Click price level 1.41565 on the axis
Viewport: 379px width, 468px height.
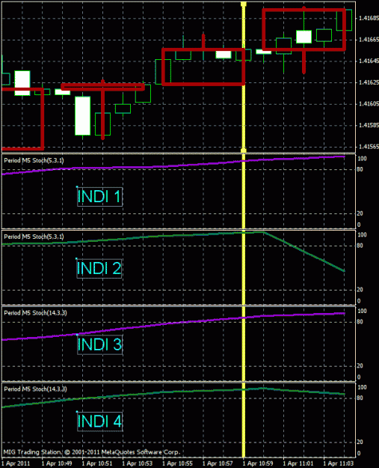pos(369,146)
